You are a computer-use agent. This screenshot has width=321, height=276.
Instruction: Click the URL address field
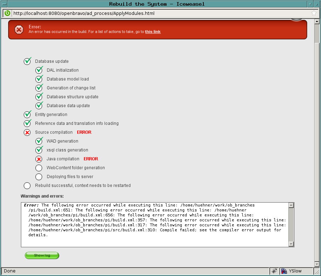(x=159, y=13)
